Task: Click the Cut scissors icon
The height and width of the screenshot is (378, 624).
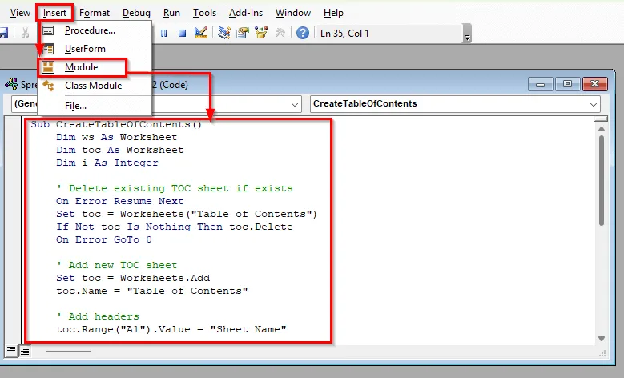Action: point(25,33)
